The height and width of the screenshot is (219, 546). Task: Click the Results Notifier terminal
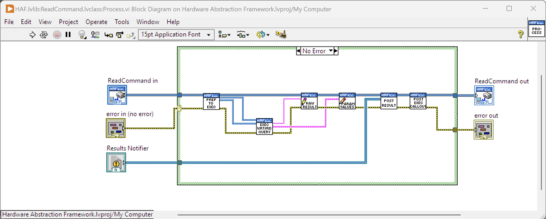pos(116,163)
